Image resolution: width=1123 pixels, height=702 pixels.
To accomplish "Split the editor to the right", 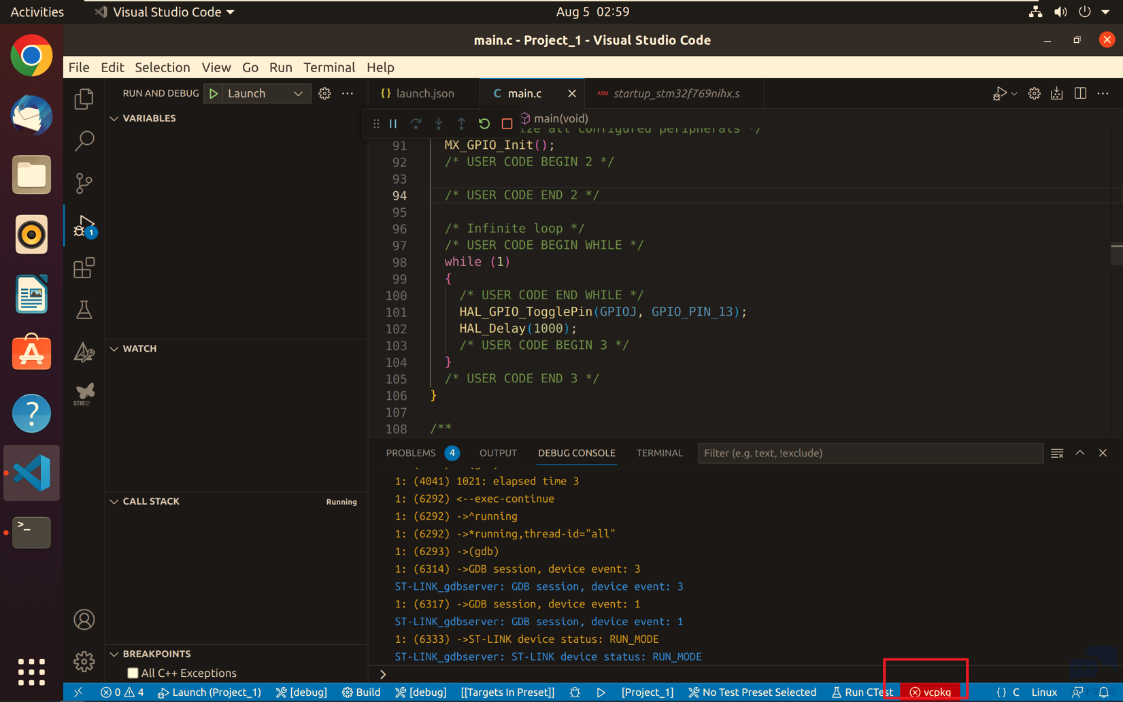I will (1080, 94).
